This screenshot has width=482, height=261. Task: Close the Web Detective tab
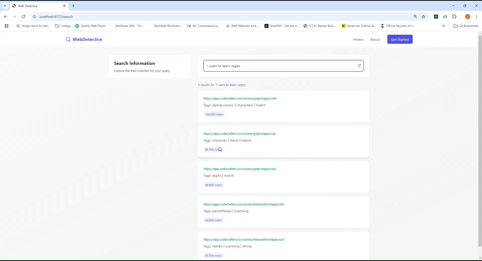[64, 6]
